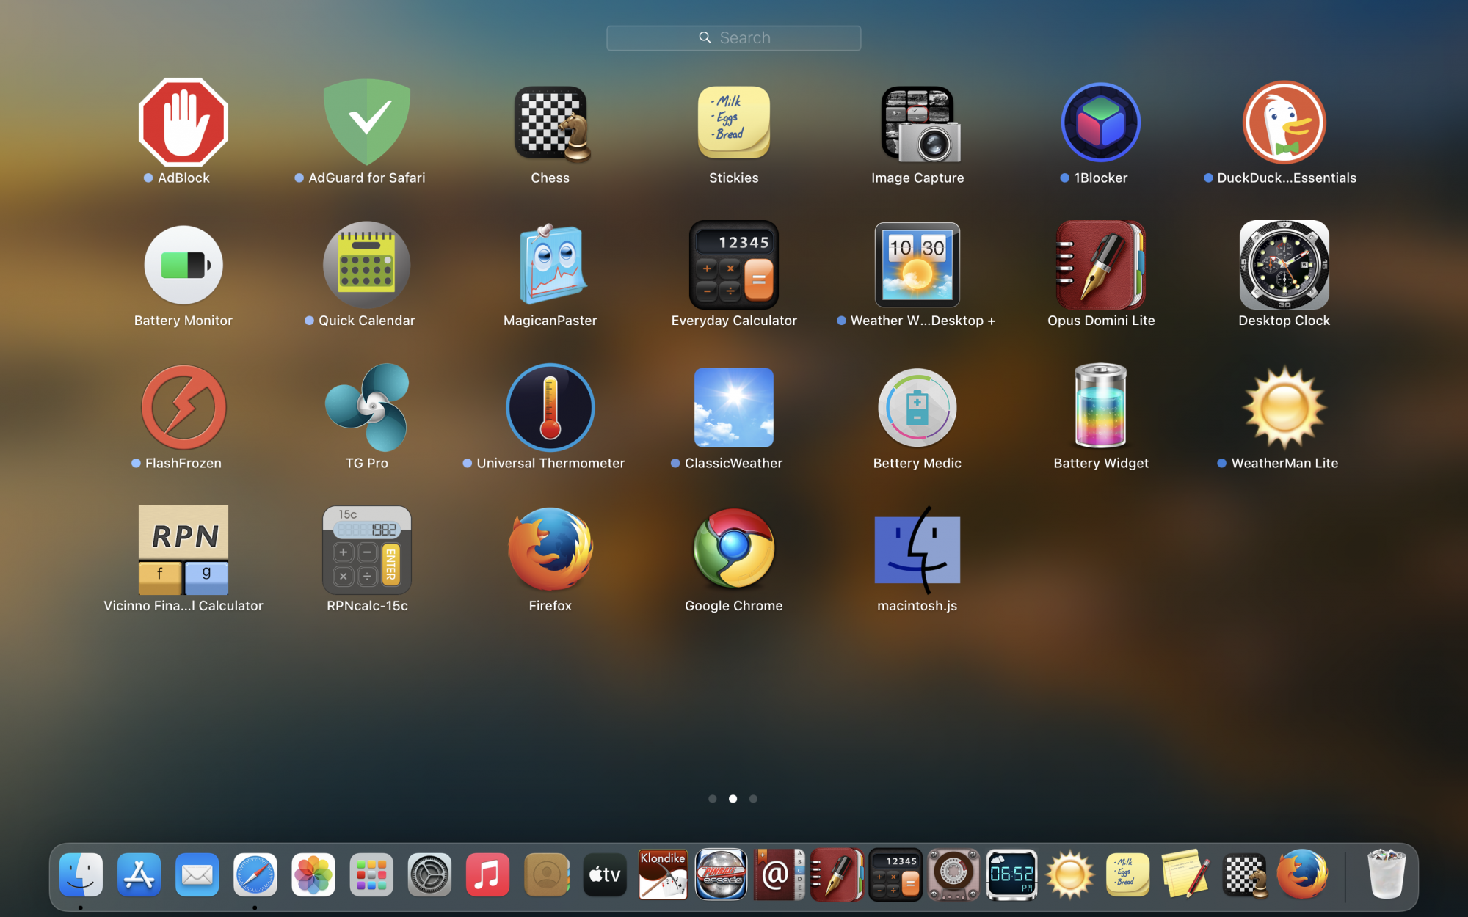
Task: Launch DuckDuckGo Essentials
Action: point(1284,123)
